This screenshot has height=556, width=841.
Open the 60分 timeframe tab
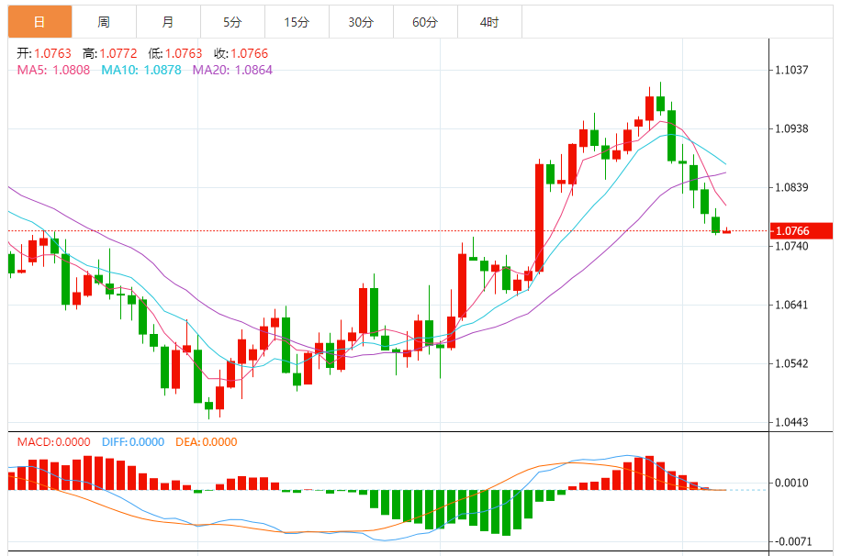click(425, 22)
